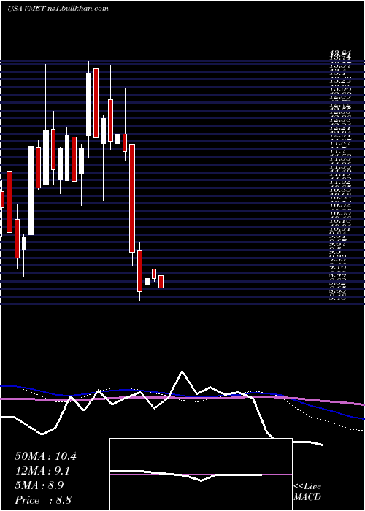Viewport: 365px width, 511px height.
Task: Click the 'Price : 8.8' readout
Action: [x=43, y=500]
